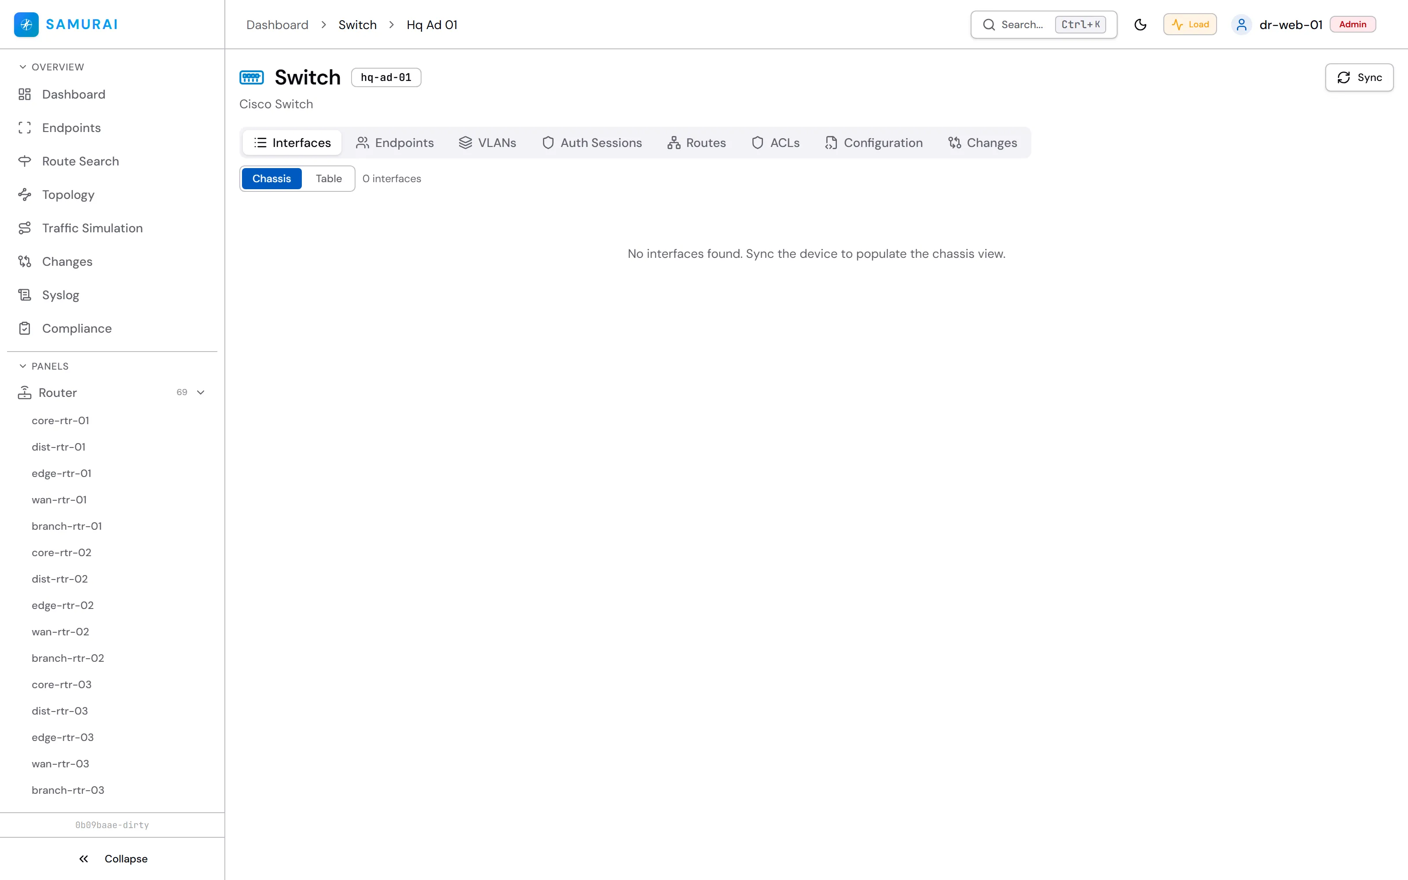Screen dimensions: 1408x880
Task: Open Endpoints in the sidebar
Action: [x=112, y=128]
